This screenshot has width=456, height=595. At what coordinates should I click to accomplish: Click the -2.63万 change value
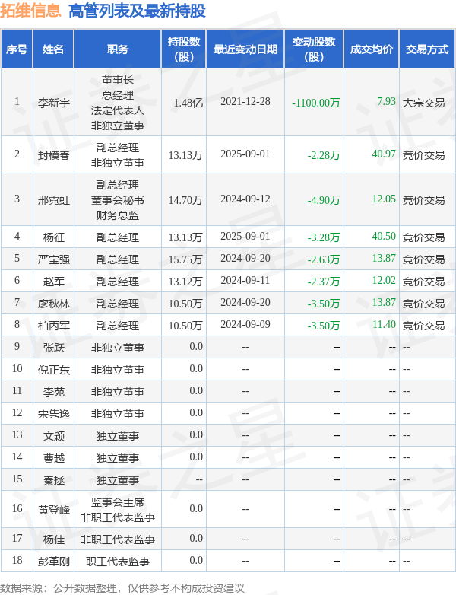click(x=324, y=259)
